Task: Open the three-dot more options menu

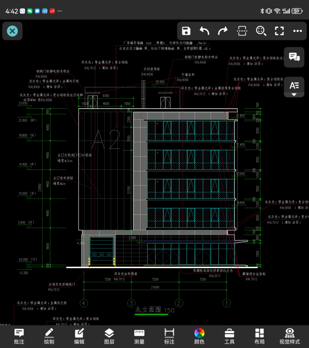Action: click(298, 31)
